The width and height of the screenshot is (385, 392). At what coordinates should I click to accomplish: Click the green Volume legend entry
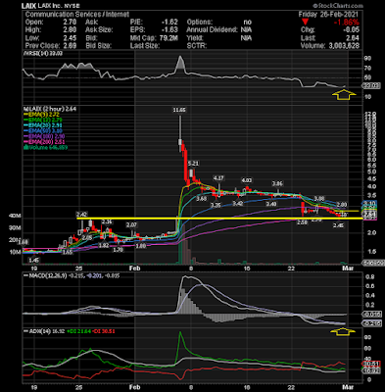point(45,147)
